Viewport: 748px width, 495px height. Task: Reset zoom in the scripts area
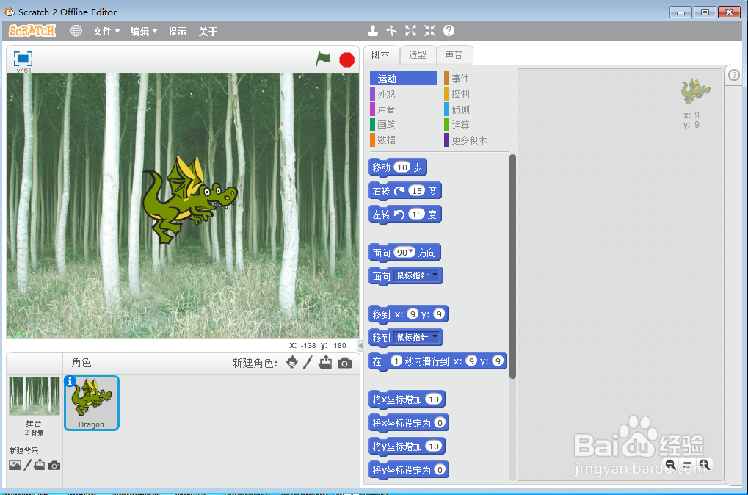pyautogui.click(x=687, y=464)
